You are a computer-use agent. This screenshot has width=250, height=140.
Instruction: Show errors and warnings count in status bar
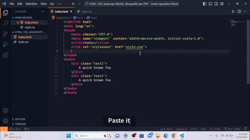tap(15, 129)
